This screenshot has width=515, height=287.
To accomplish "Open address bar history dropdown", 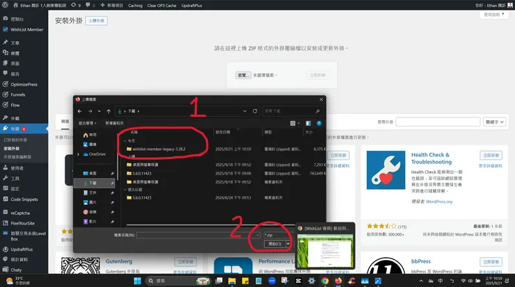I will tap(245, 111).
